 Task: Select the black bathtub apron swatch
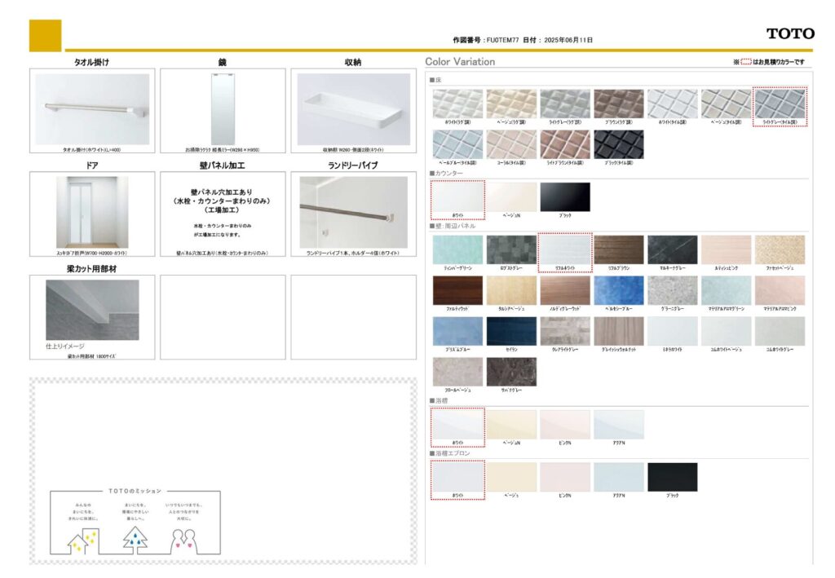[672, 477]
